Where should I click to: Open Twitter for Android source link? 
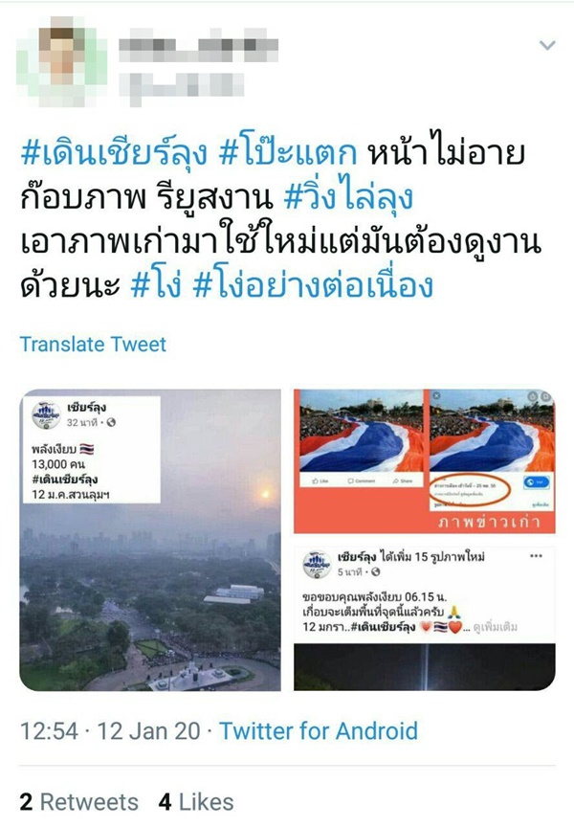(319, 731)
